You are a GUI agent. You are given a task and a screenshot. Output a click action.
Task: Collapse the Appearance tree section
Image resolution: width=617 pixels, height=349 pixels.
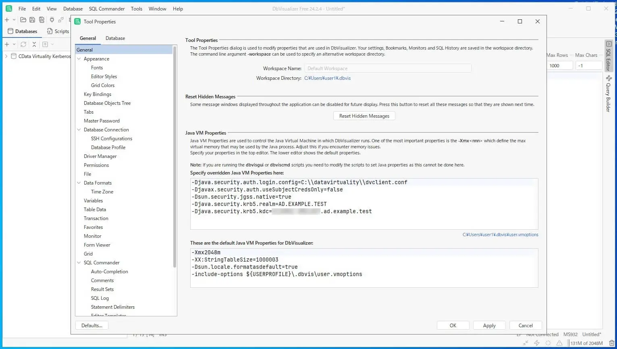79,59
